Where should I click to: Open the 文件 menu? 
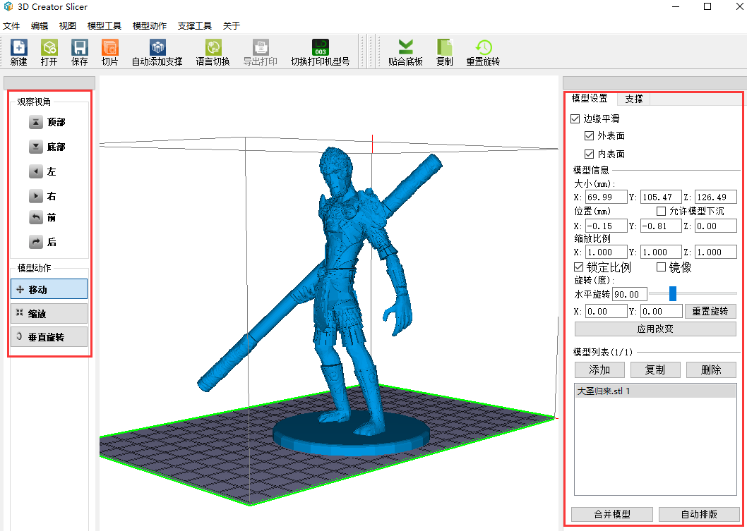tap(11, 25)
